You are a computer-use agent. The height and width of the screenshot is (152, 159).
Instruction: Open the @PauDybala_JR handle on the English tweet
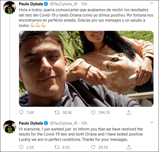63,123
